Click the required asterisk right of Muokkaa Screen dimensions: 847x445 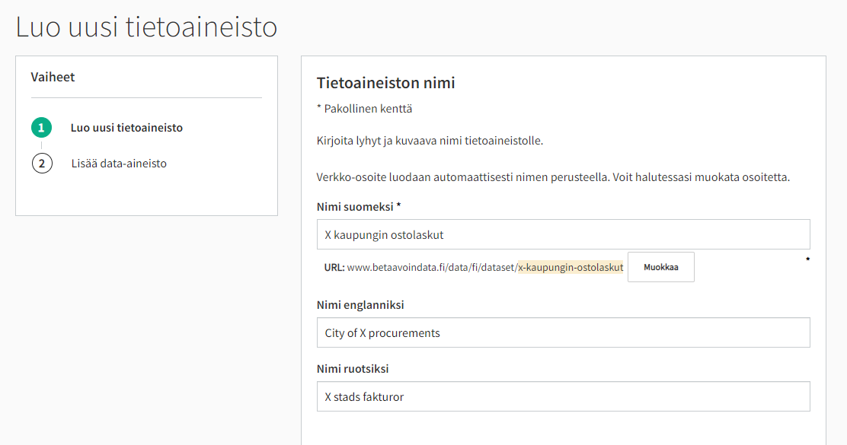click(807, 261)
